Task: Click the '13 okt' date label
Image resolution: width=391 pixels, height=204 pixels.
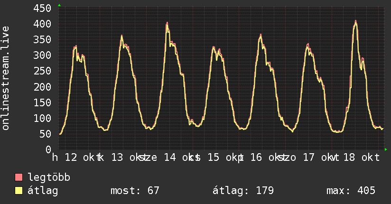Action: pos(129,158)
